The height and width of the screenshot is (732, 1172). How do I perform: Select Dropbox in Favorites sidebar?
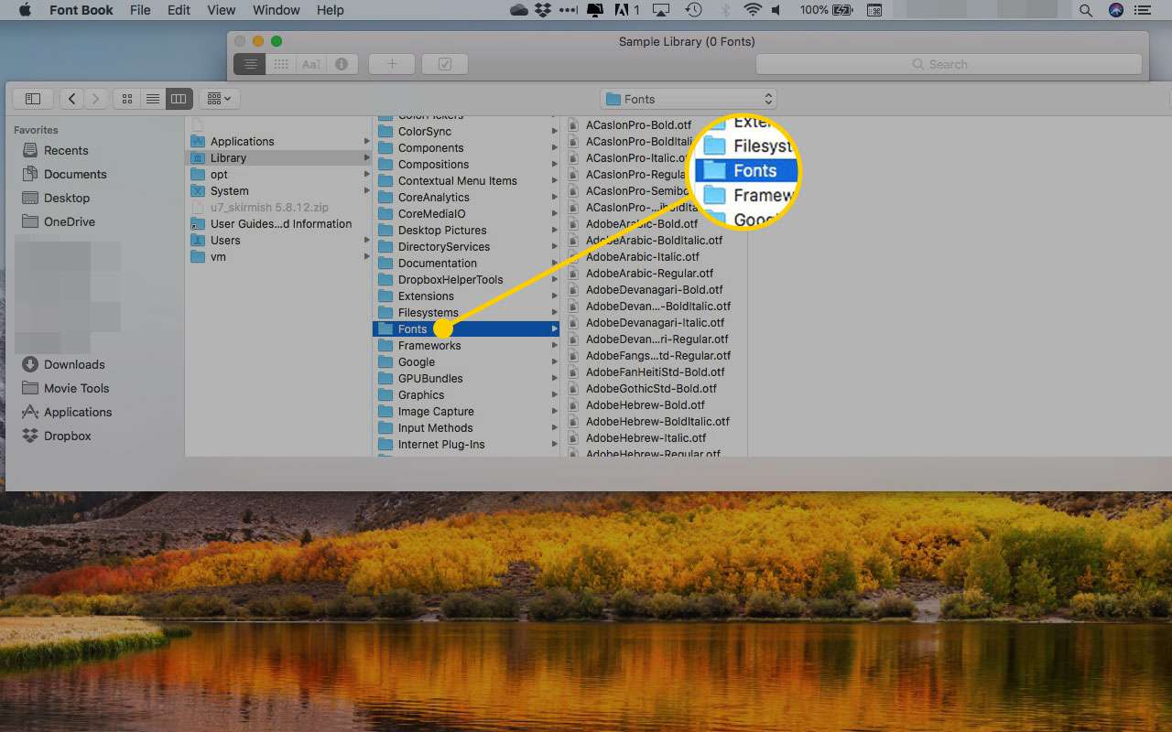click(68, 436)
